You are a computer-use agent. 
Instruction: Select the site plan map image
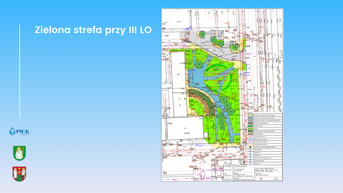coord(222,95)
